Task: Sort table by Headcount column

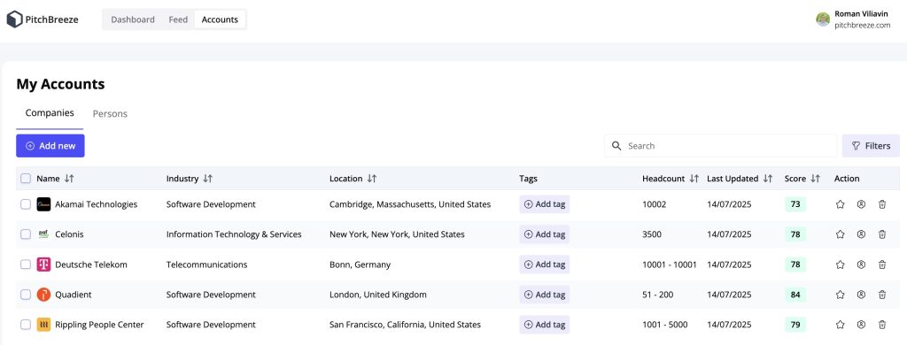Action: [694, 179]
